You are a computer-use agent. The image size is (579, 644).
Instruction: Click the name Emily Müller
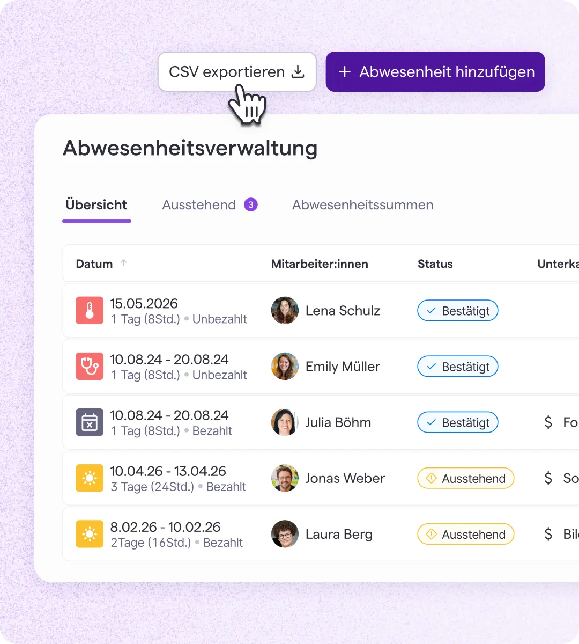[x=343, y=367]
